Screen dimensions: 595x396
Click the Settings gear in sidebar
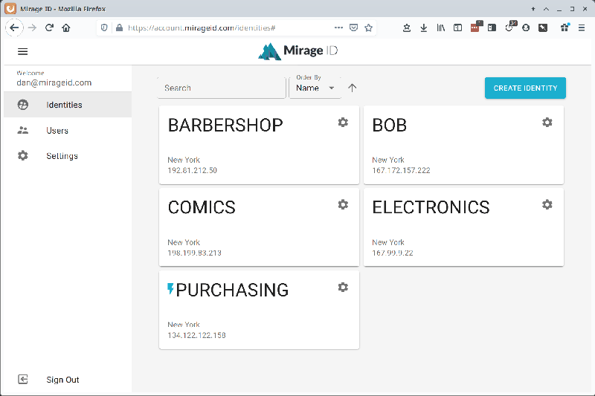coord(23,156)
